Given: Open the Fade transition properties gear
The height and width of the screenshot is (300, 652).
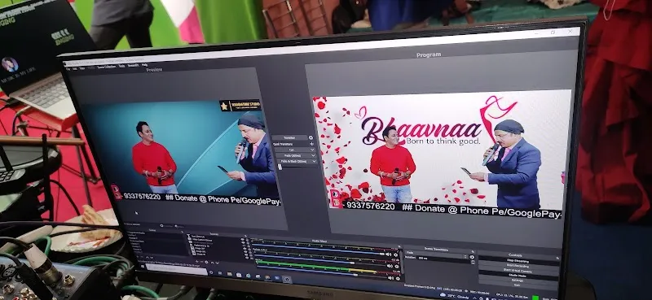Looking at the screenshot, I should [x=472, y=257].
